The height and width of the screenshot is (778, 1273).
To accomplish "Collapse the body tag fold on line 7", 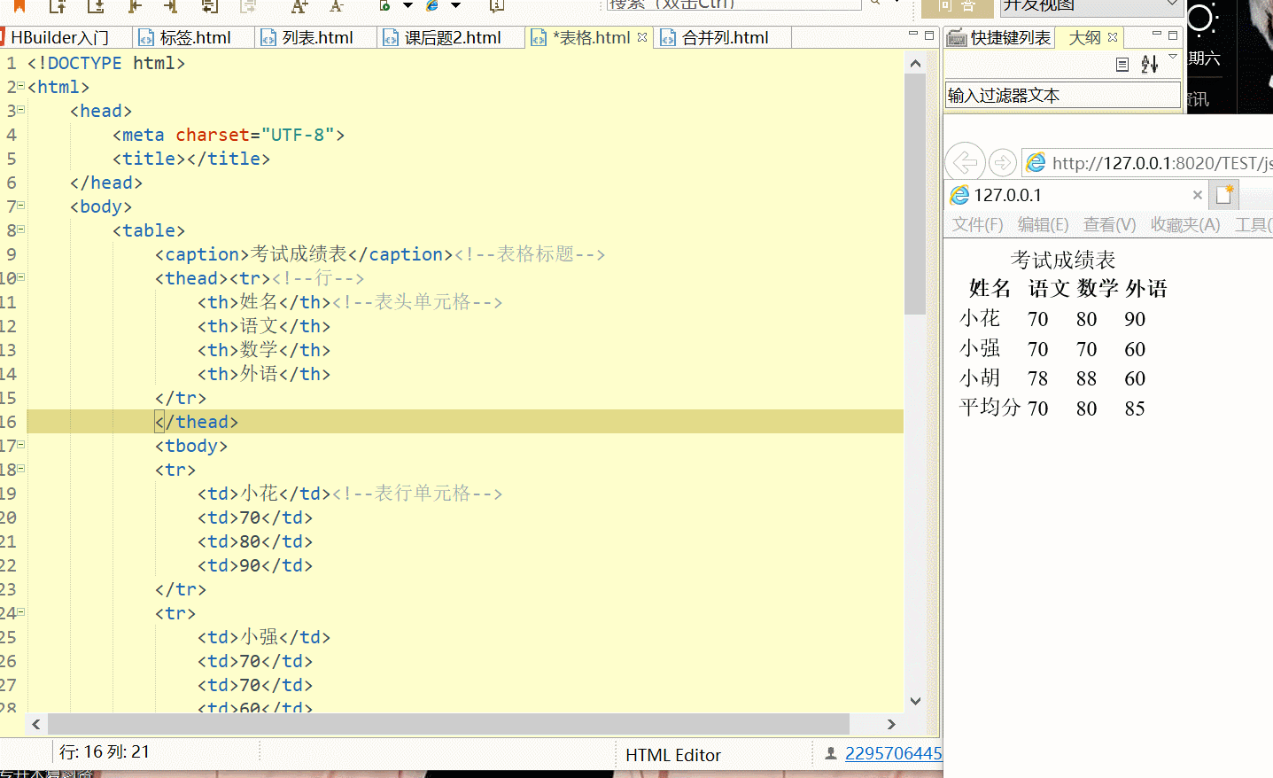I will coord(20,206).
